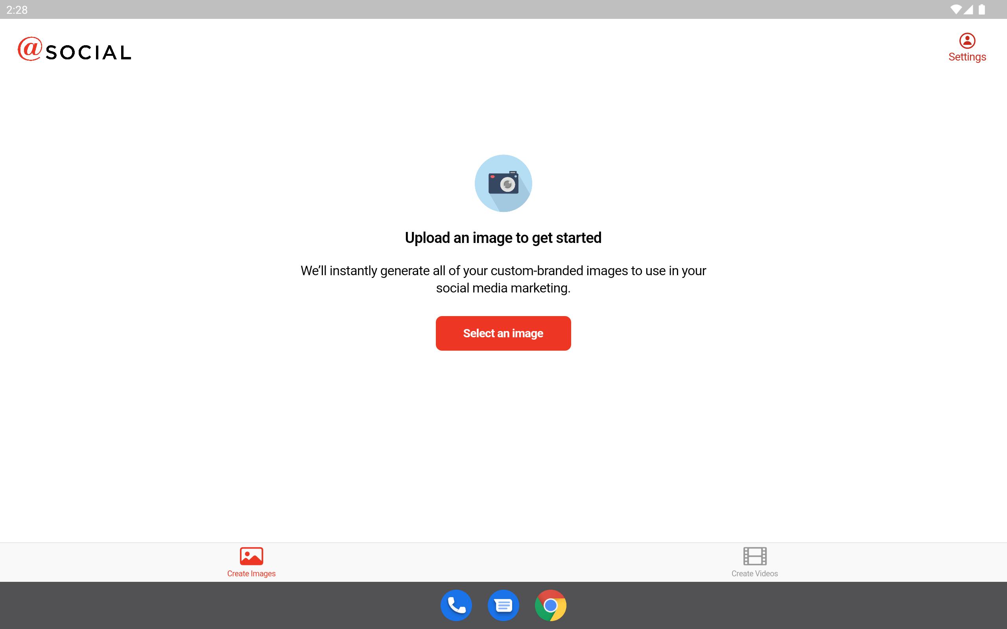The image size is (1007, 629).
Task: Tap the blue camera illustration
Action: click(503, 184)
